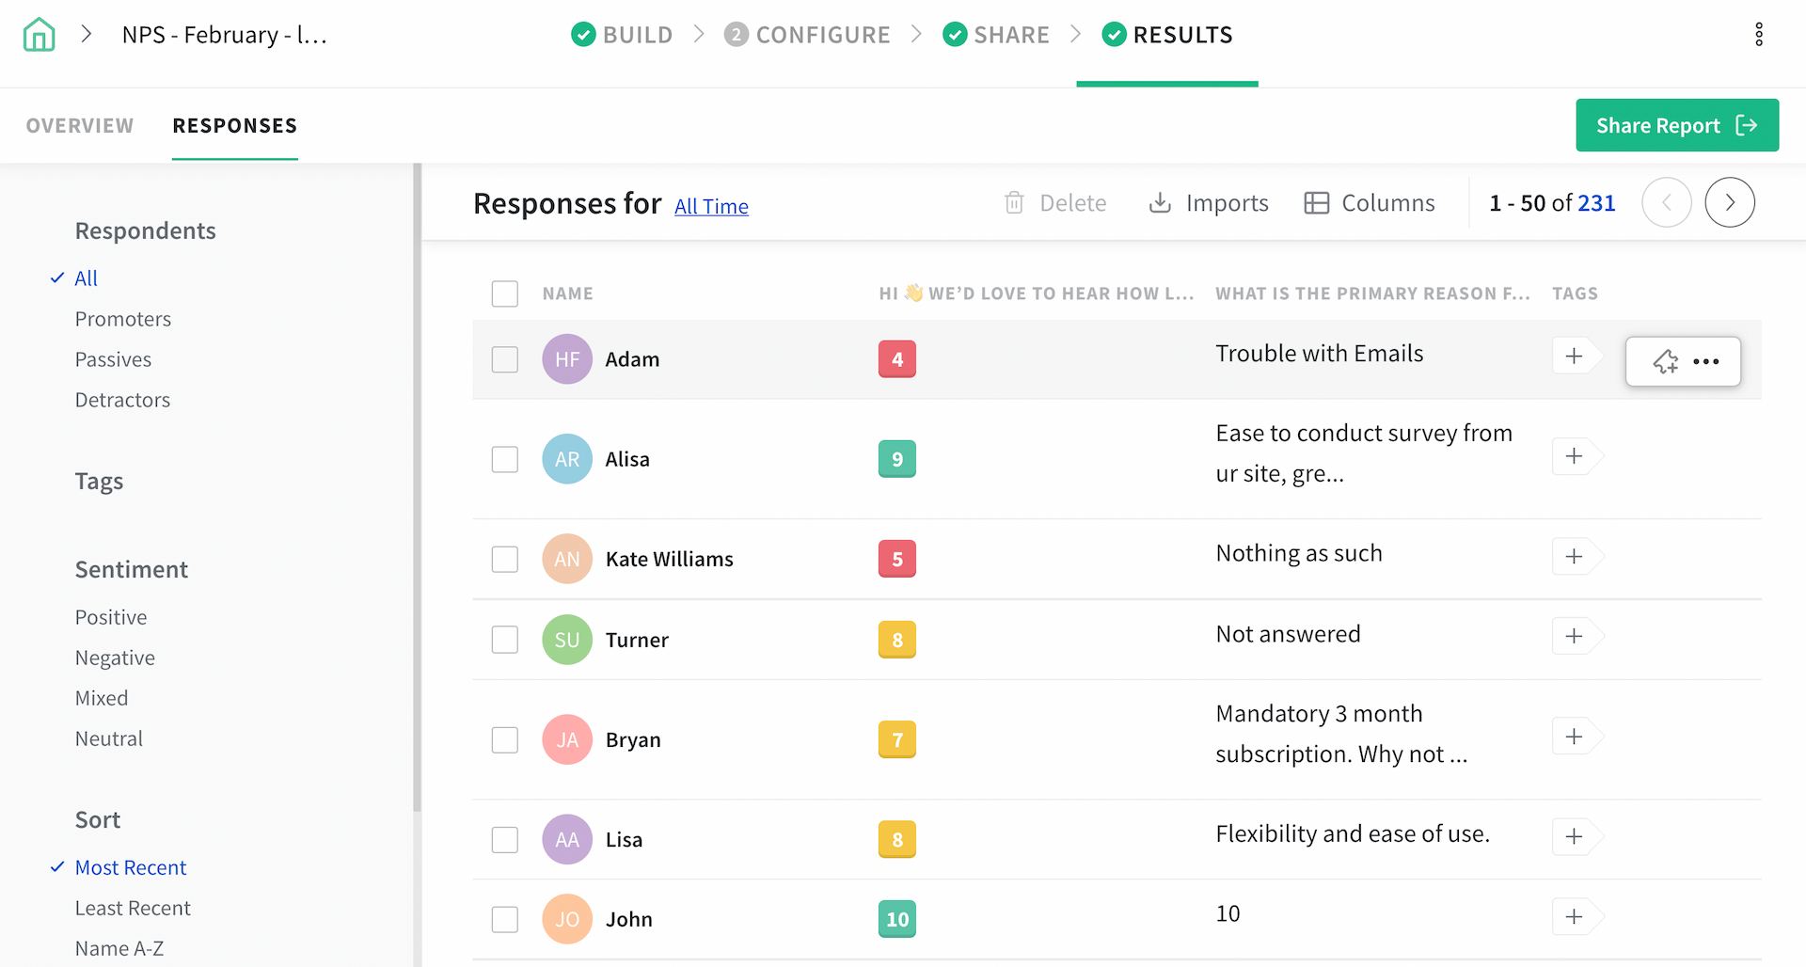Select the Detractors filter under Respondents
Viewport: 1806px width, 967px height.
click(122, 399)
